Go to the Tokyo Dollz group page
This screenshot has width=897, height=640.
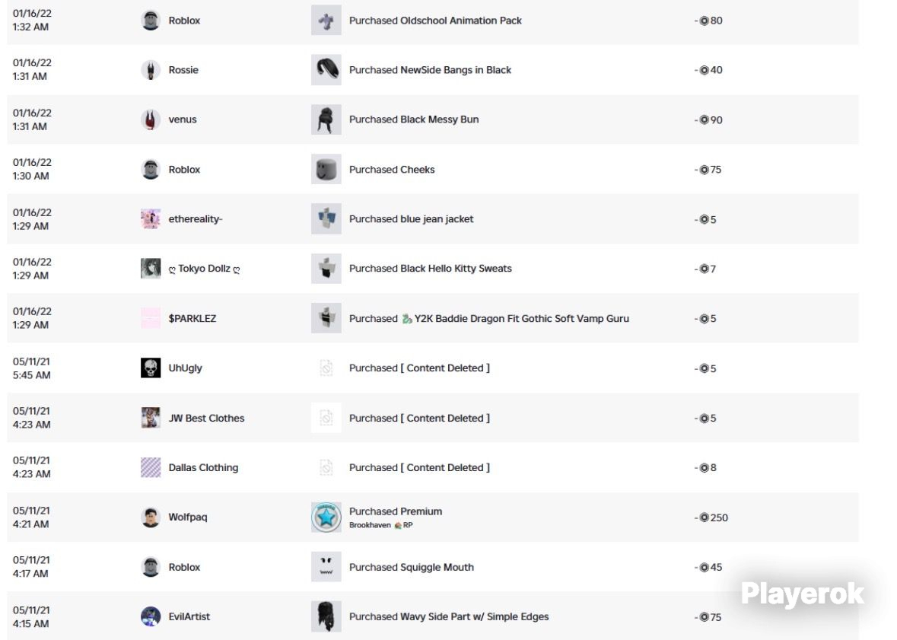(x=204, y=269)
